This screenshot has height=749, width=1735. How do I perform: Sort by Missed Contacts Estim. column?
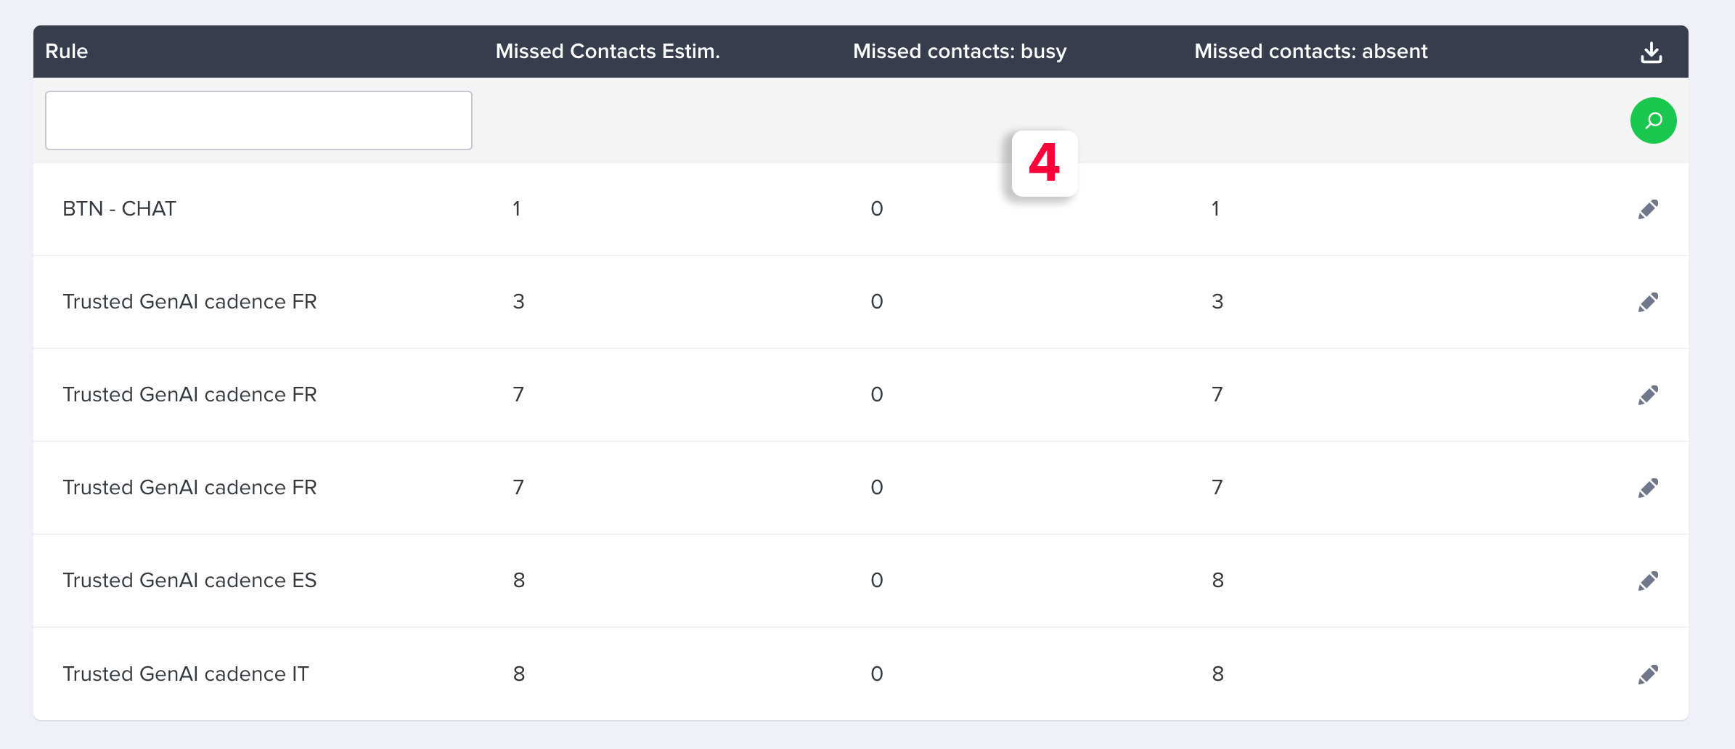[608, 52]
